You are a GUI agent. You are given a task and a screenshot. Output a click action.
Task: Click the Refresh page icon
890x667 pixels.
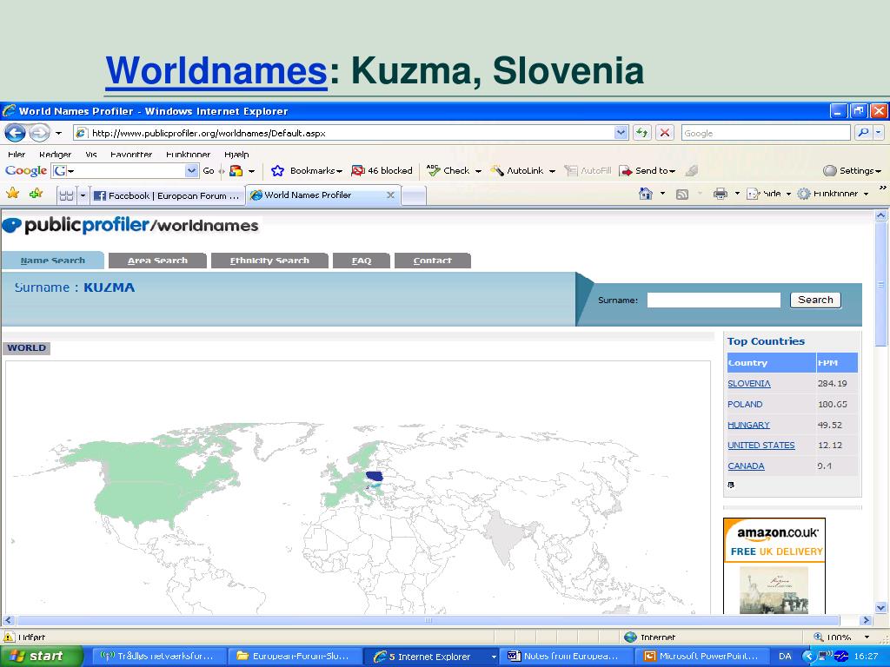coord(642,133)
